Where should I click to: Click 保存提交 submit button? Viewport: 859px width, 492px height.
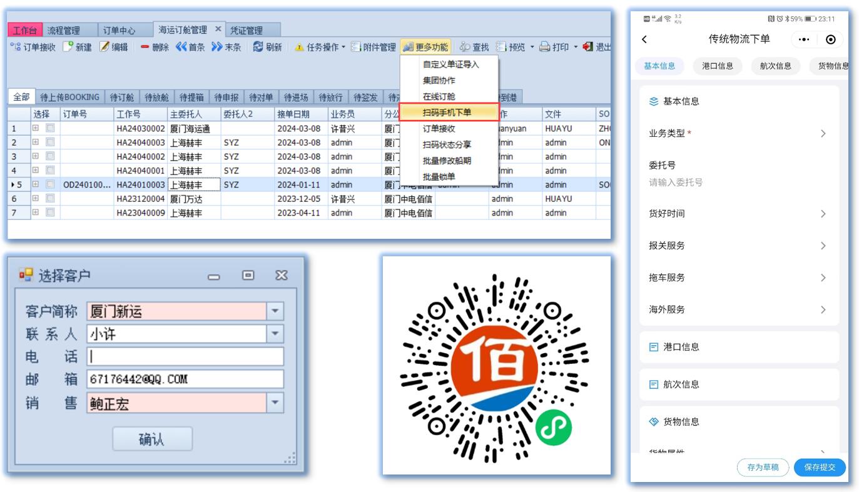click(820, 468)
